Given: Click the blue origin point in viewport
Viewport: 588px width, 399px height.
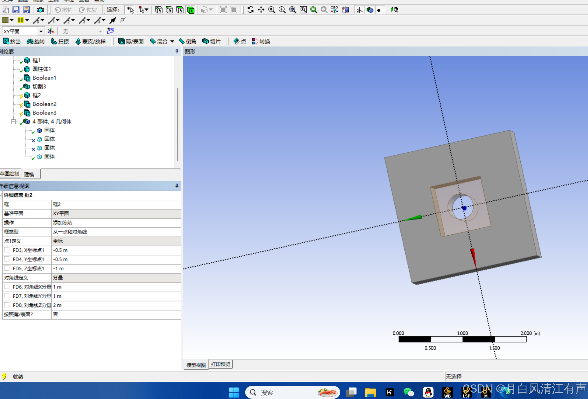Looking at the screenshot, I should click(464, 208).
